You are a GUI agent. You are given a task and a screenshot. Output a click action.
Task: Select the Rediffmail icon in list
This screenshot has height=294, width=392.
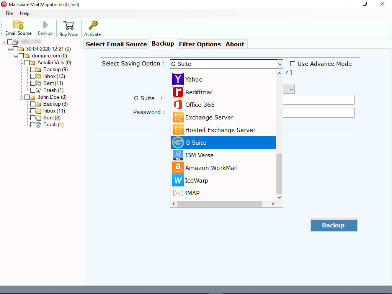178,92
